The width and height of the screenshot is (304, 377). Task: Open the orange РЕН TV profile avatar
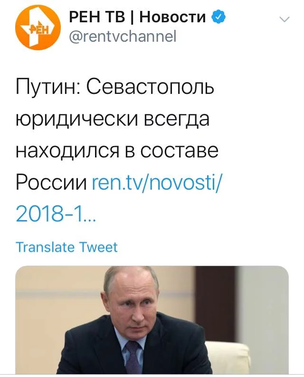point(38,27)
